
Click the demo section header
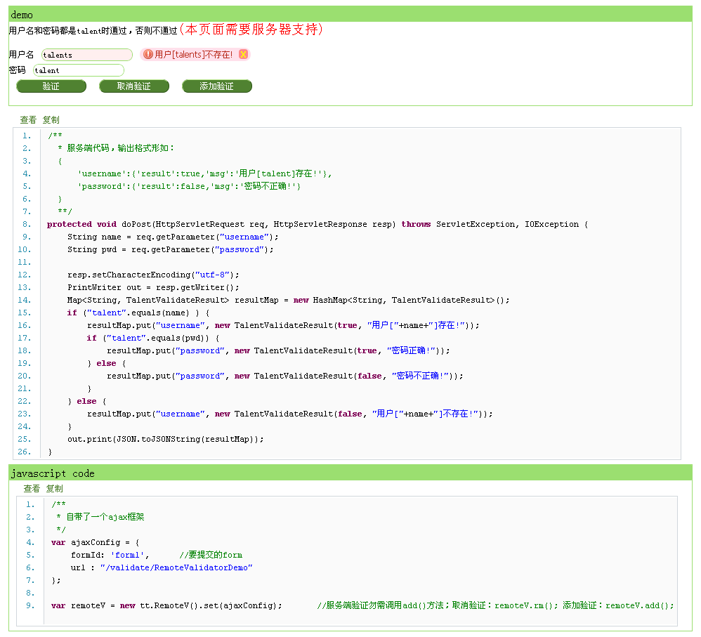click(x=350, y=14)
